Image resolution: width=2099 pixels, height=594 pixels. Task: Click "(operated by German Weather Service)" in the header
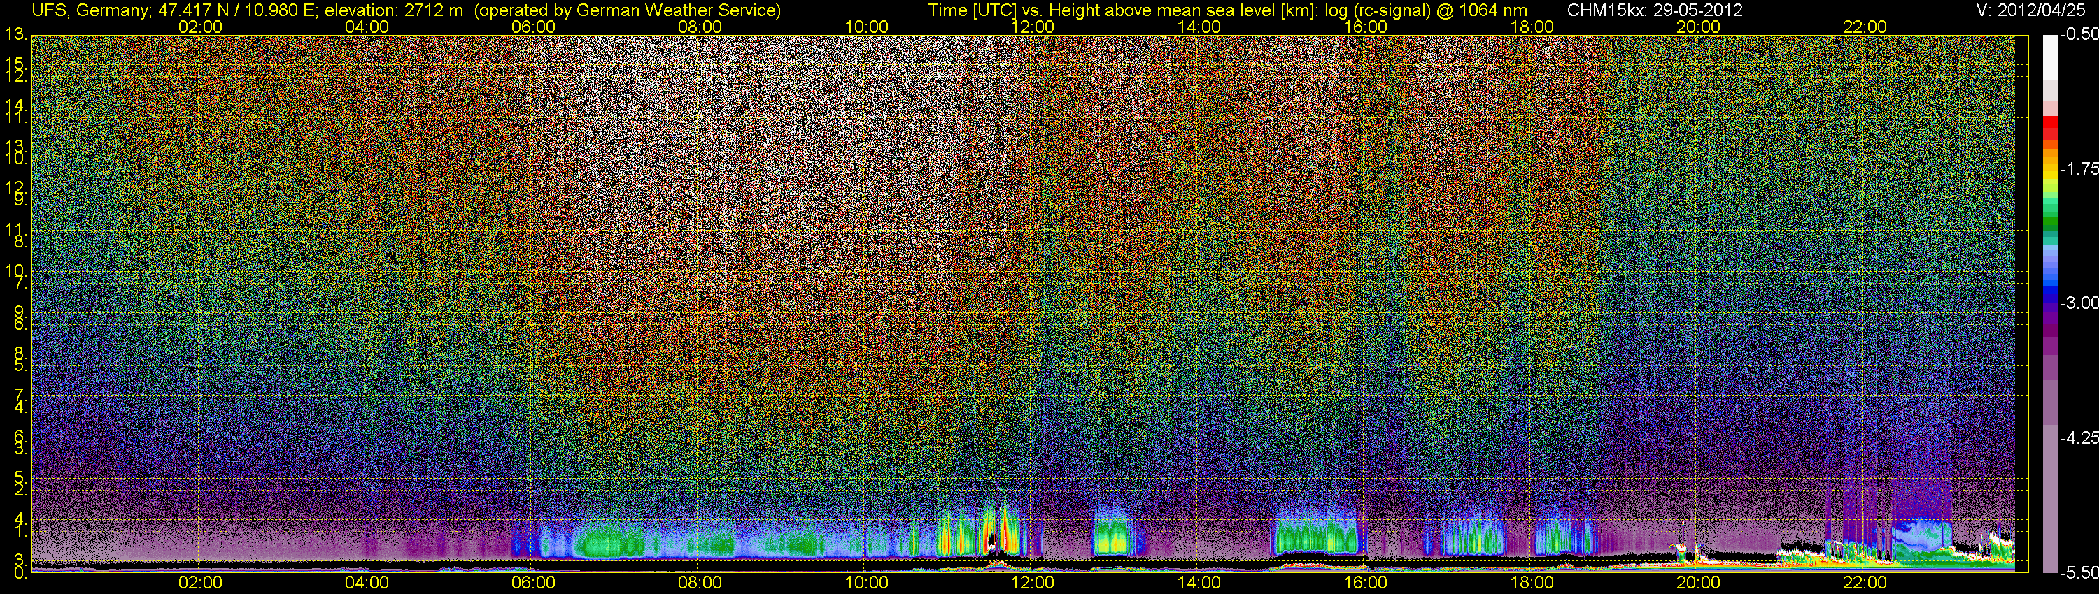click(x=627, y=10)
